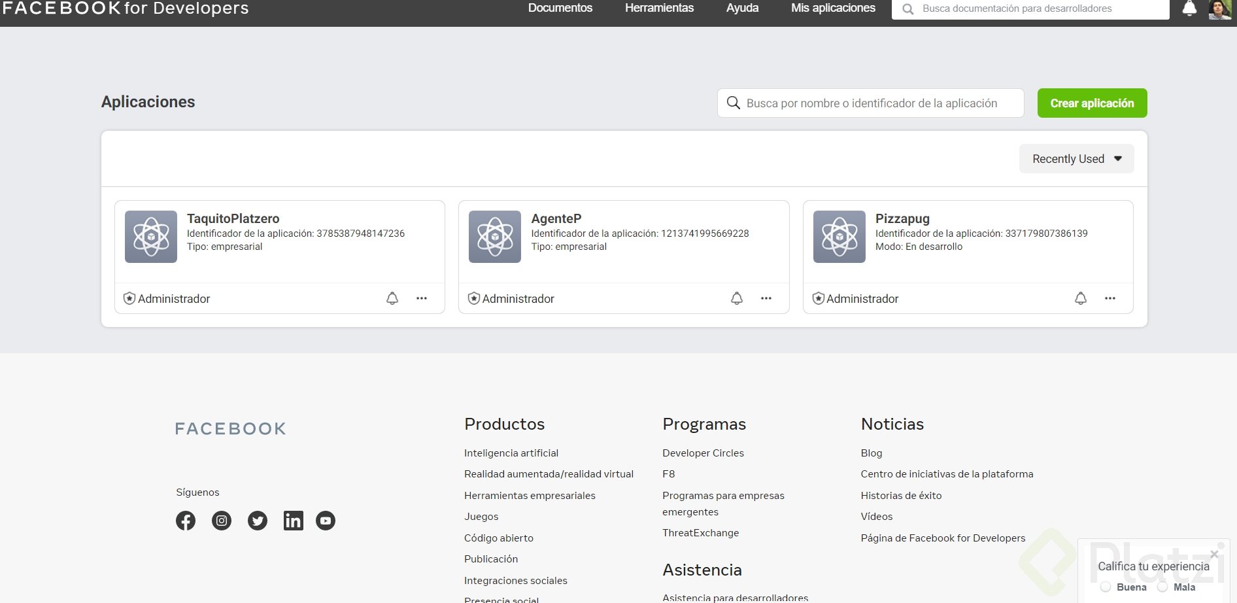The image size is (1237, 603).
Task: Open the Pizzapug app title
Action: [902, 218]
